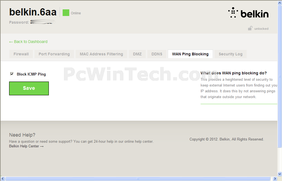
Task: Toggle the Block ICMP Ping checkbox
Action: (12, 74)
